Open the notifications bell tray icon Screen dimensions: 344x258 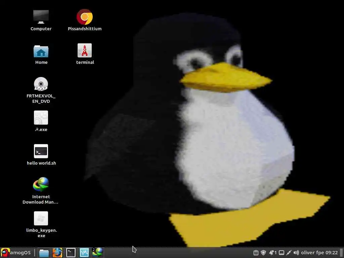[273, 253]
